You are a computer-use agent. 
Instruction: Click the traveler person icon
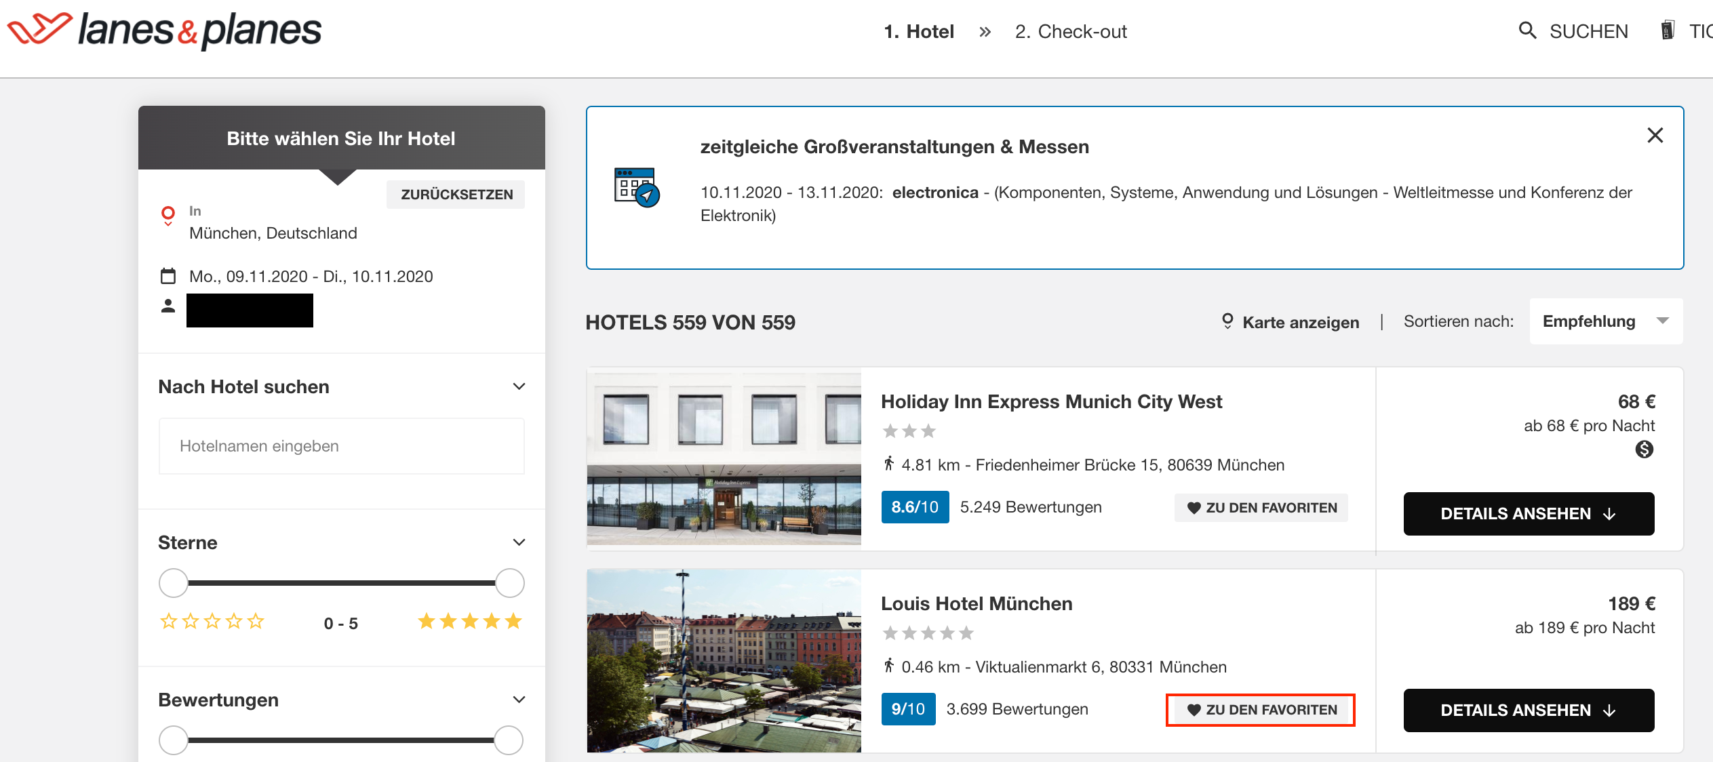168,306
